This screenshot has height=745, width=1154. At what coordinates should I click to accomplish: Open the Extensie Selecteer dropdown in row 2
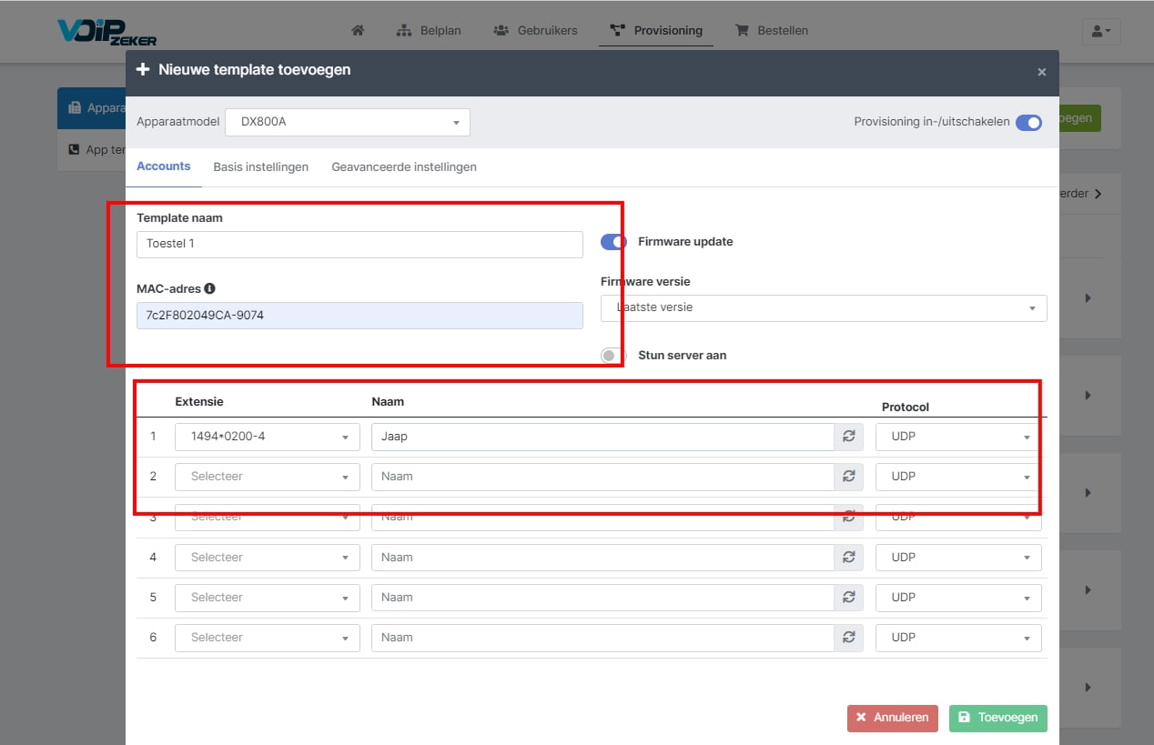(268, 477)
